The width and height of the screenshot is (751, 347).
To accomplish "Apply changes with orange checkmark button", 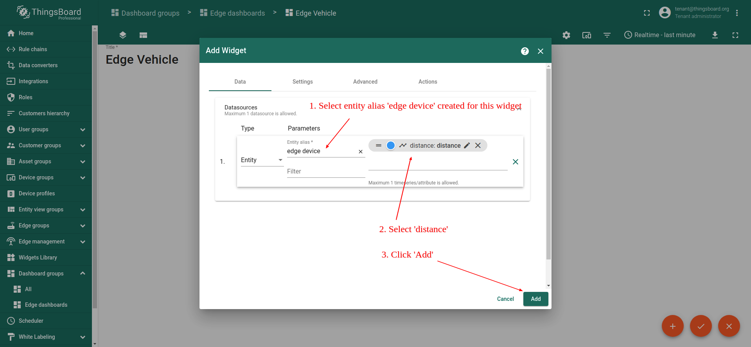I will 701,326.
